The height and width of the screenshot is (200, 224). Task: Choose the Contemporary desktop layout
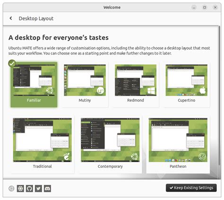110,145
